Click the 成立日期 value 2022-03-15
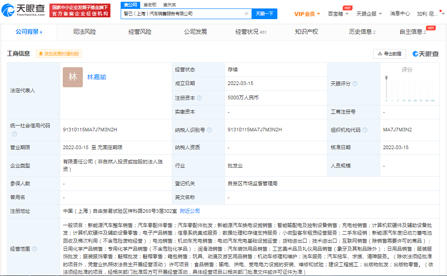 [240, 83]
